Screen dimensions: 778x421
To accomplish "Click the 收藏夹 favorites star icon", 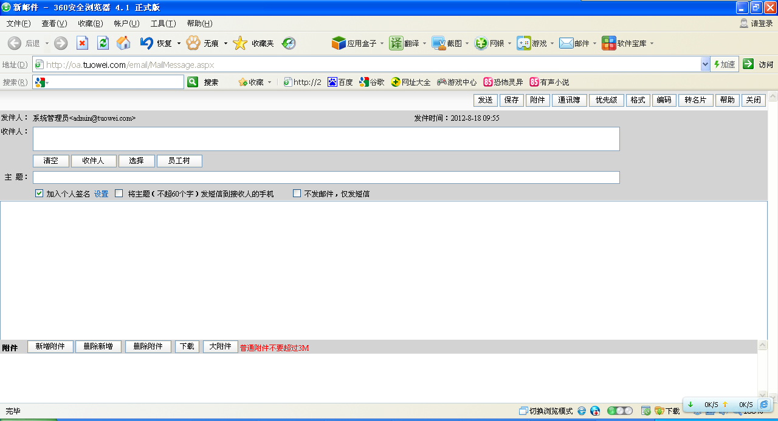I will pyautogui.click(x=241, y=43).
